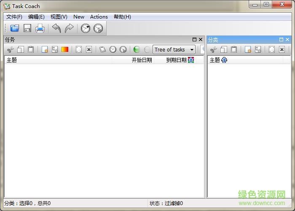Image resolution: width=295 pixels, height=211 pixels.
Task: Click status text 状态：过滤掉0
Action: [166, 203]
